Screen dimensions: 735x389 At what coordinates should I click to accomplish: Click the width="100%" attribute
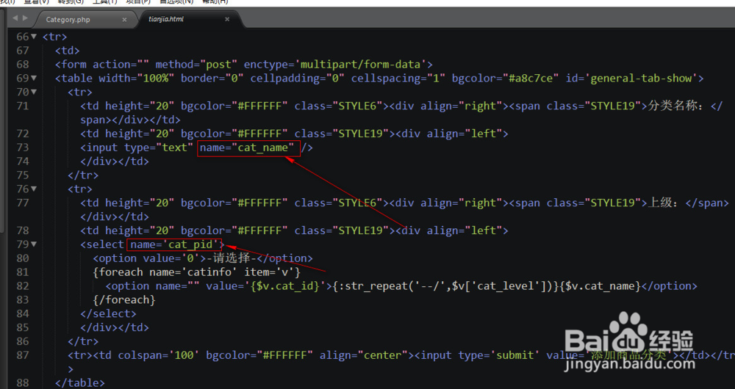coord(137,79)
